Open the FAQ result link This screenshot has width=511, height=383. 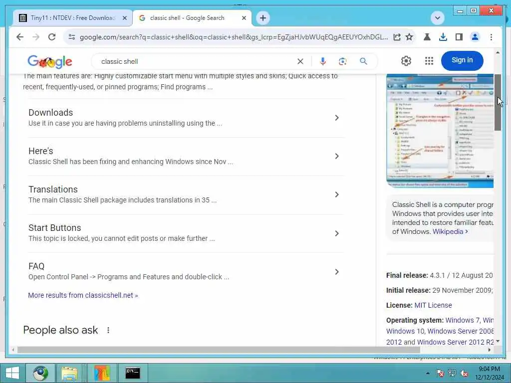(x=36, y=266)
